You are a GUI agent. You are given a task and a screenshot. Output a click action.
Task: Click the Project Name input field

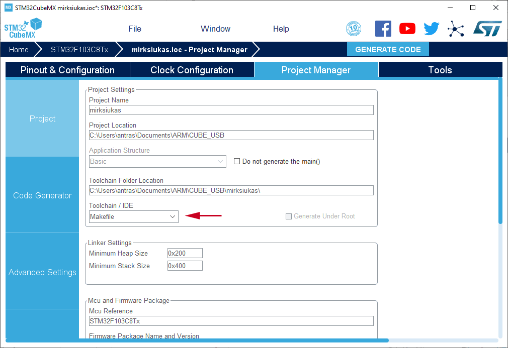coord(231,110)
